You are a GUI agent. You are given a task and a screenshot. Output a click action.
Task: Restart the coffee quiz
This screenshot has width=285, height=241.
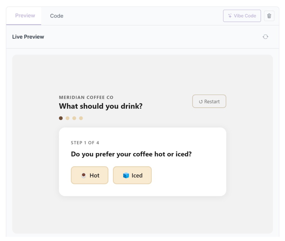click(209, 101)
